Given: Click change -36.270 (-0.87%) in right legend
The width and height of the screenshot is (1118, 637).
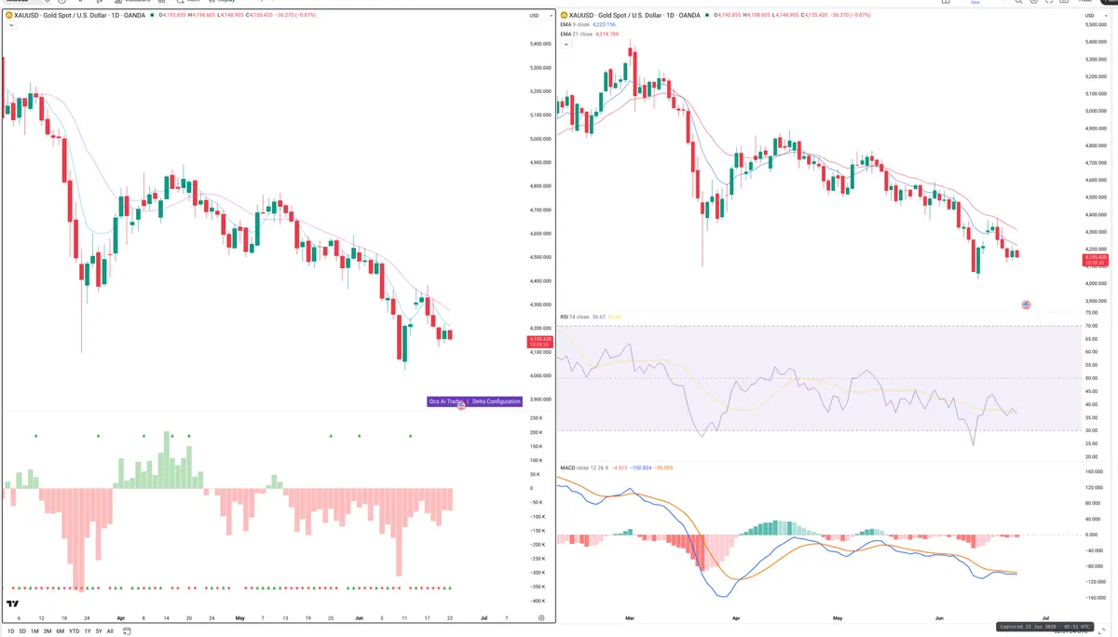Looking at the screenshot, I should click(850, 15).
